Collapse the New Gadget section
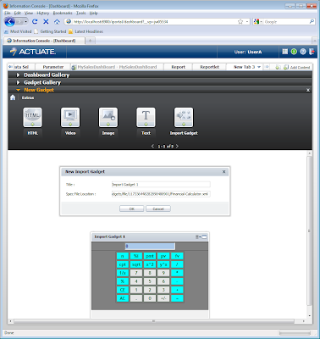Image resolution: width=320 pixels, height=339 pixels. (18, 90)
